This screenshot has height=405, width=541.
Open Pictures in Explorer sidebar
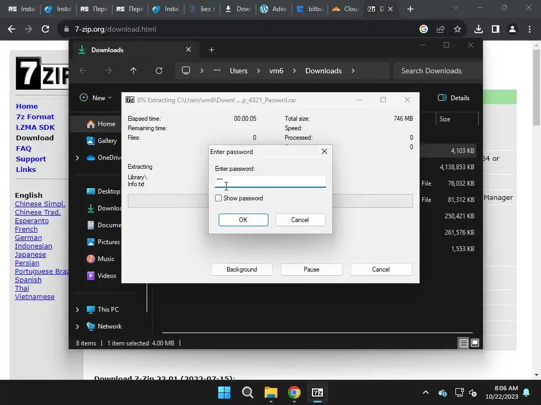coord(104,242)
